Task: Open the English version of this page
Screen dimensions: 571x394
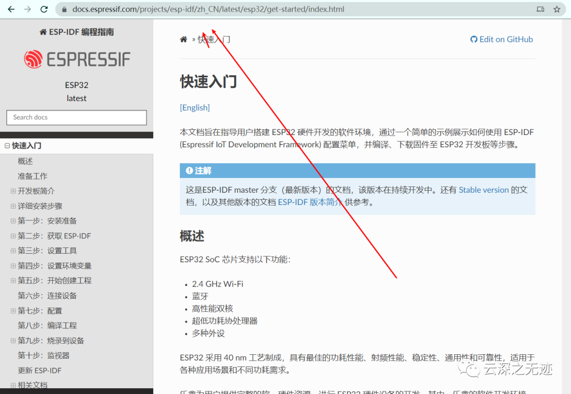Action: 195,108
